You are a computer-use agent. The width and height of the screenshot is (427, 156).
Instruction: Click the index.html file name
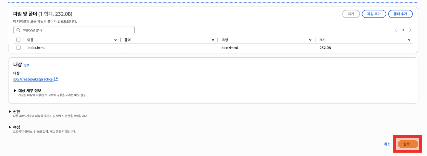[36, 48]
